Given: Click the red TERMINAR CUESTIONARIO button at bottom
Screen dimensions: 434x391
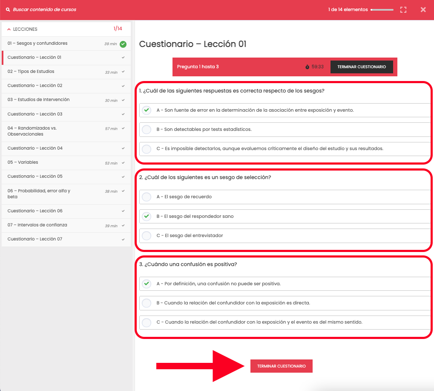Looking at the screenshot, I should (281, 366).
